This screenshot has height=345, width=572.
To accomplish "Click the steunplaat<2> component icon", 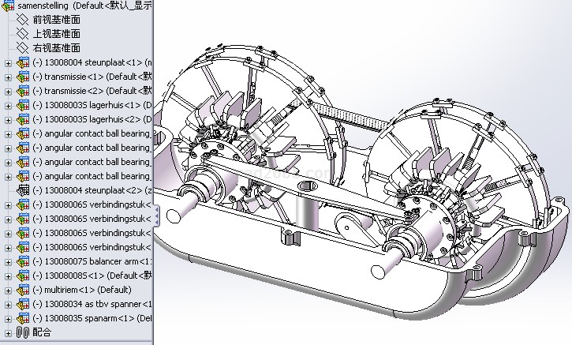I will click(x=23, y=190).
